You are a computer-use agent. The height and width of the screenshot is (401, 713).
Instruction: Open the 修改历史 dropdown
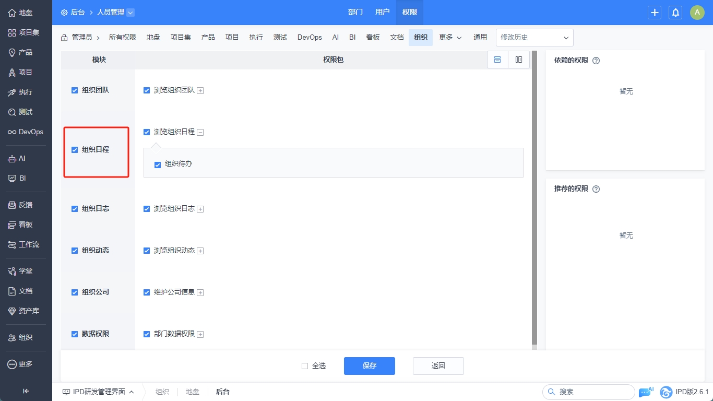click(534, 38)
